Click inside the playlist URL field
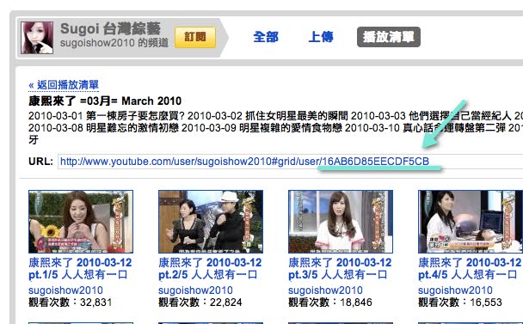 pyautogui.click(x=290, y=162)
